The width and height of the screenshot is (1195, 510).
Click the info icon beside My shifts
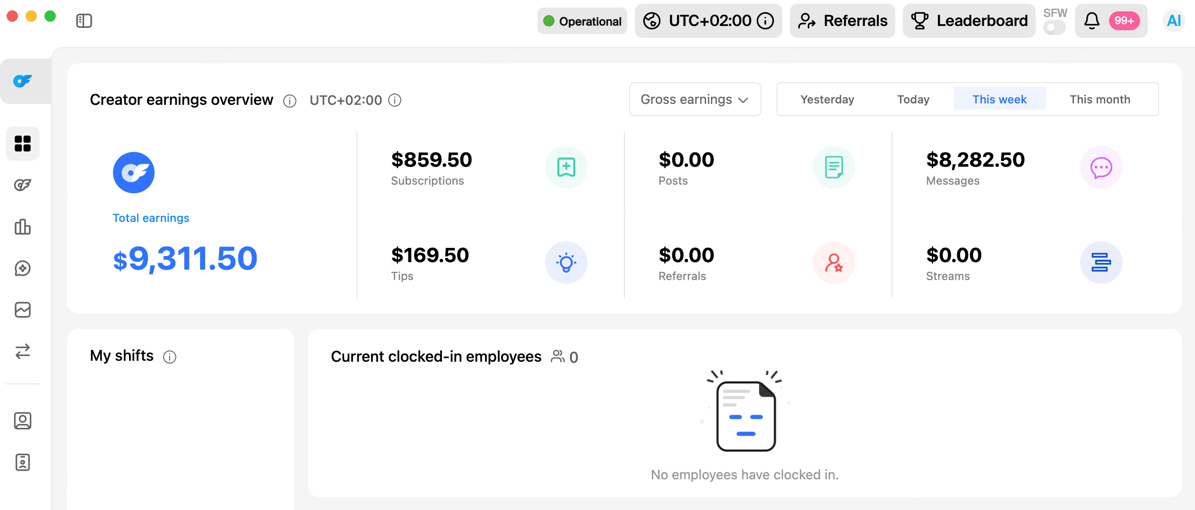(170, 357)
